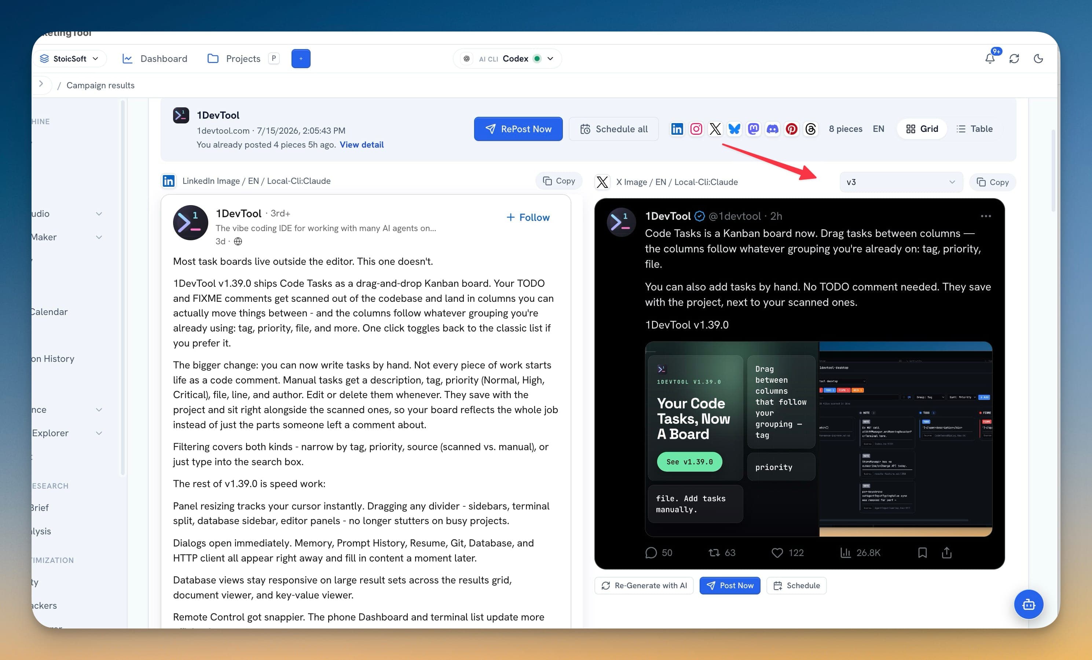
Task: Open the three-dot menu on tweet preview
Action: click(x=986, y=216)
